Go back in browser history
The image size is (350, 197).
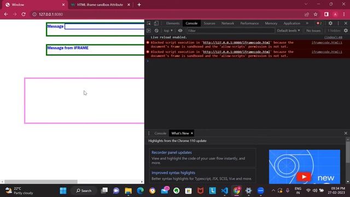(6, 14)
